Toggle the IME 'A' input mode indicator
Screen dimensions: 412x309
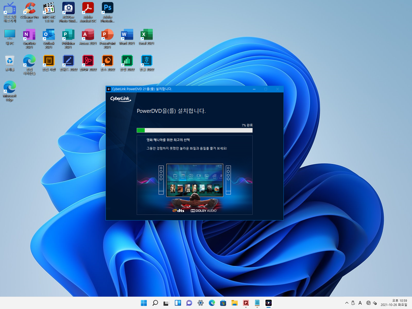click(x=360, y=303)
